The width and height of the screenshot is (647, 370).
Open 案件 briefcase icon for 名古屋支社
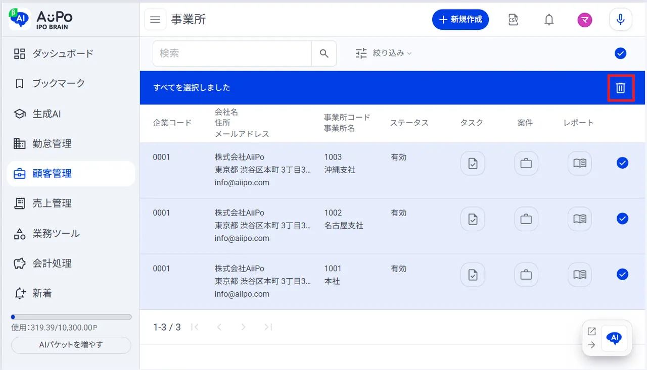tap(526, 219)
